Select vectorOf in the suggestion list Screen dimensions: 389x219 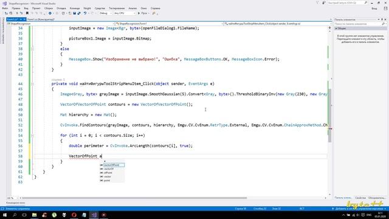(x=112, y=169)
